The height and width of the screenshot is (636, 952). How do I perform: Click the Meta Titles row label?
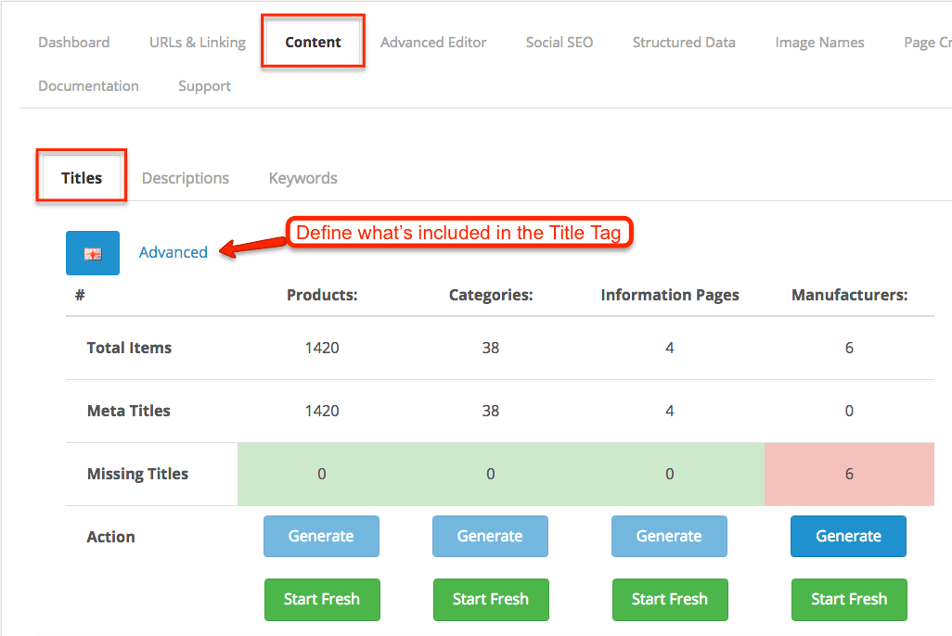click(x=129, y=411)
